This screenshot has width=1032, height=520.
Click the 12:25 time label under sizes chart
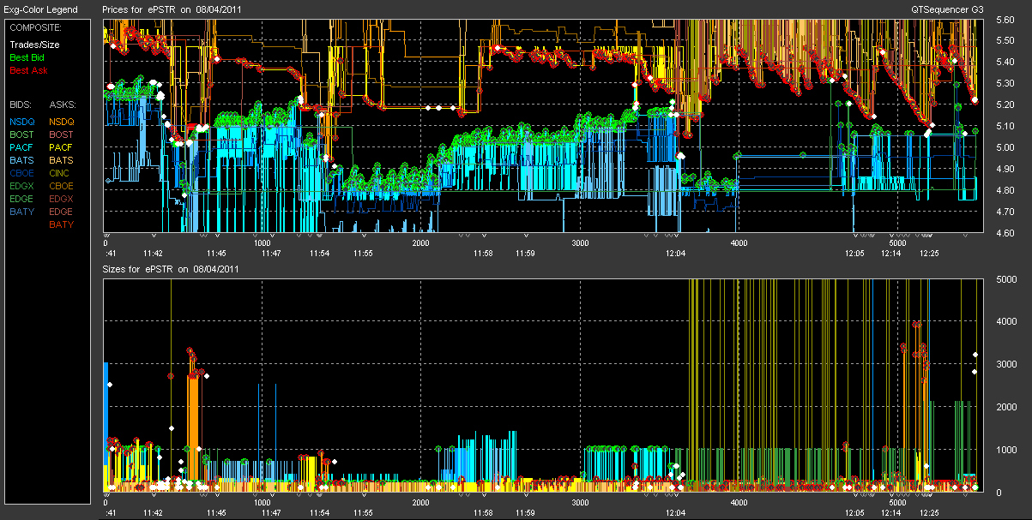pos(928,511)
